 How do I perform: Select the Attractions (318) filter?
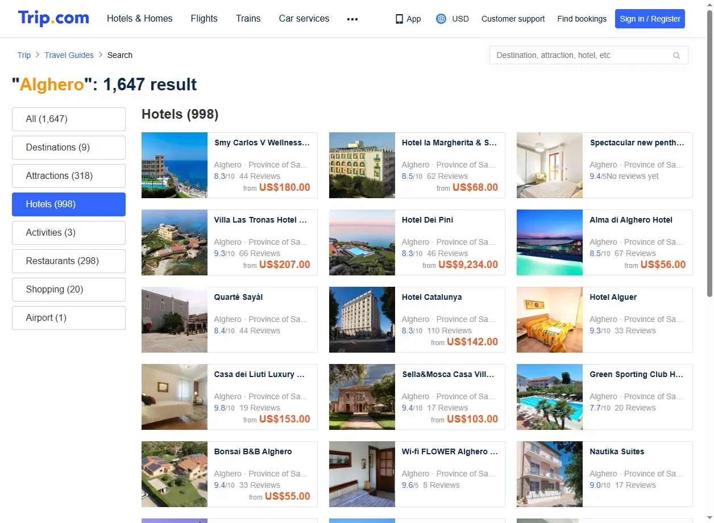tap(69, 176)
